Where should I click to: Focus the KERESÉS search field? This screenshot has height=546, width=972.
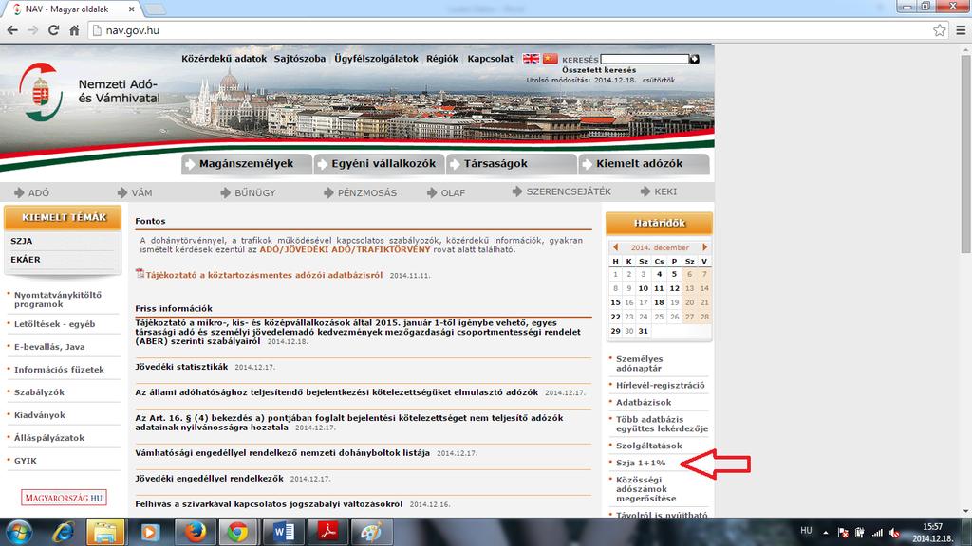click(645, 59)
